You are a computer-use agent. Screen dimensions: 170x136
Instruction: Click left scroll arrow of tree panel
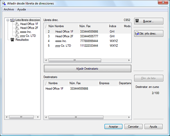(7, 117)
